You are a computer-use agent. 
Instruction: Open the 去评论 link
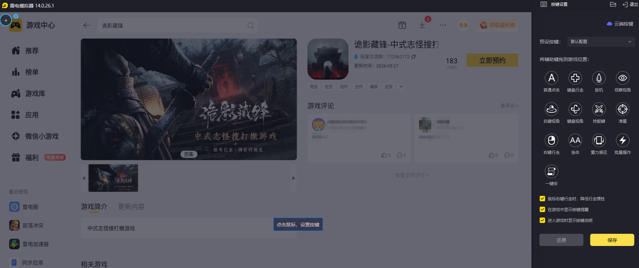pyautogui.click(x=509, y=106)
